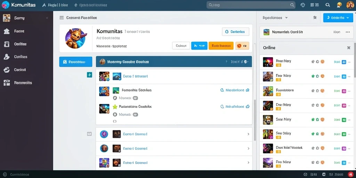The height and width of the screenshot is (178, 356).
Task: Focus the top search input field
Action: (251, 5)
